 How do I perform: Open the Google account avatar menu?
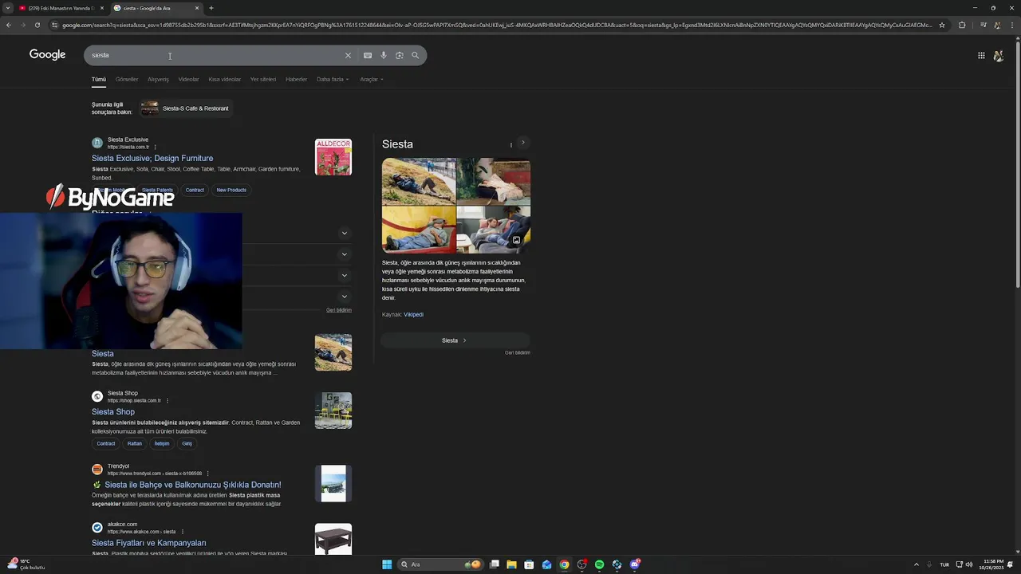tap(998, 55)
